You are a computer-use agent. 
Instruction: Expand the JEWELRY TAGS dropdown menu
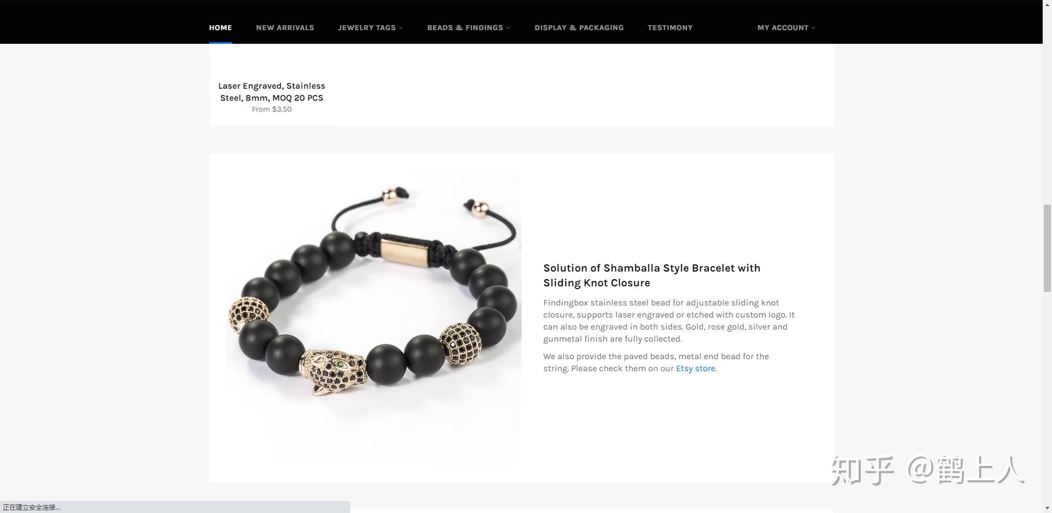tap(370, 27)
